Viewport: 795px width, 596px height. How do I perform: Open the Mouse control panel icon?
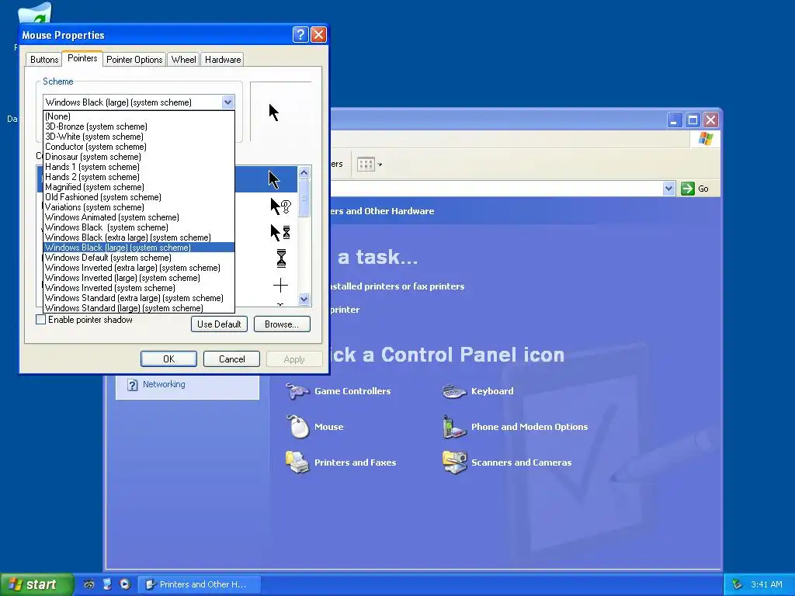click(297, 427)
